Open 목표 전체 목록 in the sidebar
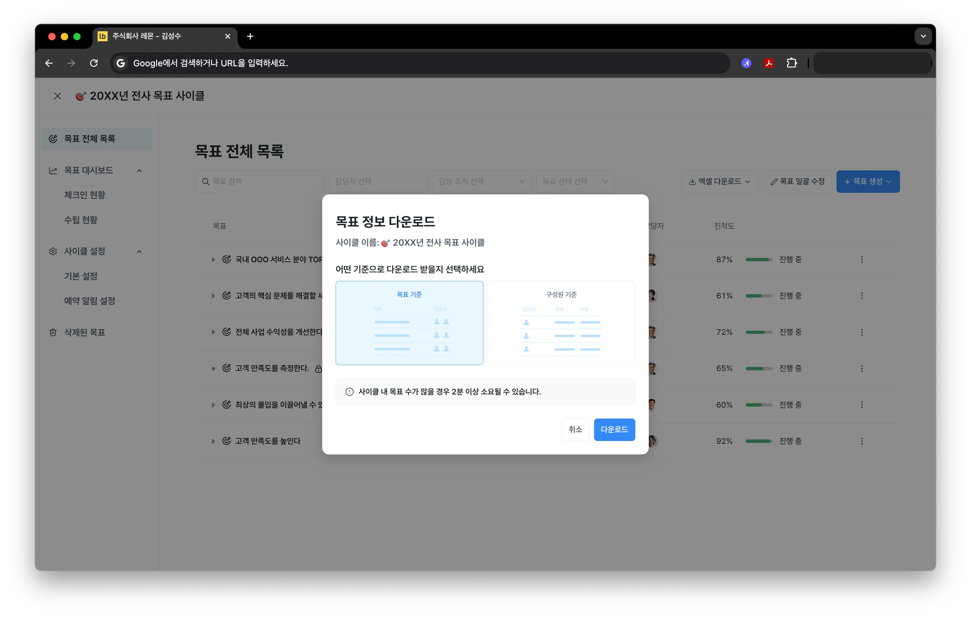 pyautogui.click(x=97, y=139)
